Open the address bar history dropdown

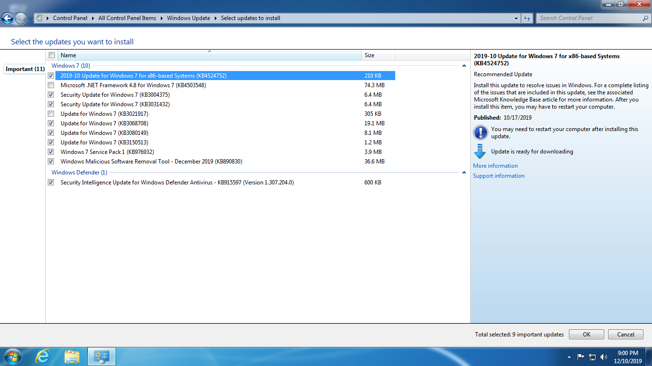pos(516,18)
